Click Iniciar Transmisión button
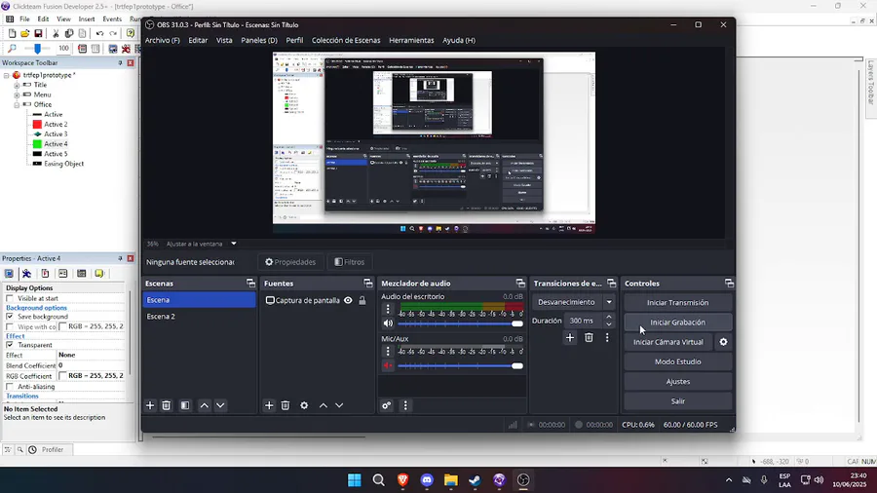The height and width of the screenshot is (493, 877). click(678, 302)
